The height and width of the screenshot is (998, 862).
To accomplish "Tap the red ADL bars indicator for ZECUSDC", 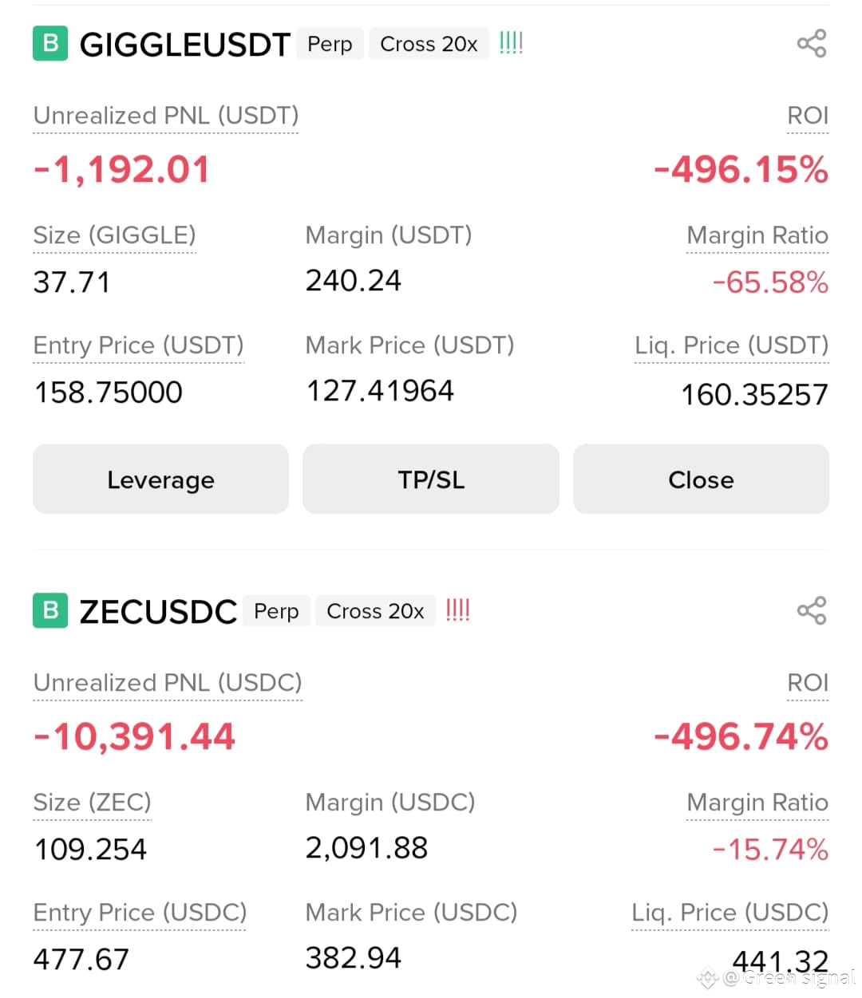I will pos(458,609).
